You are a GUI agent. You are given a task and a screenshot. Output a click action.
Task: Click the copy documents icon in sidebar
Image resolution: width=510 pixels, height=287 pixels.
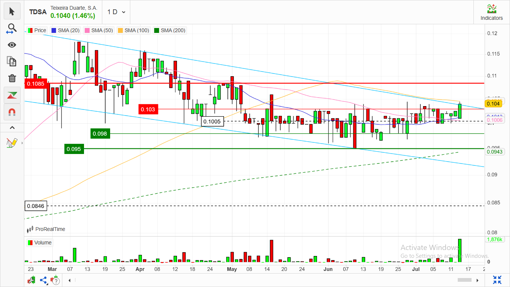12,61
